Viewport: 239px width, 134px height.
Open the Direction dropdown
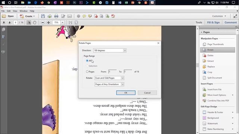(x=110, y=51)
